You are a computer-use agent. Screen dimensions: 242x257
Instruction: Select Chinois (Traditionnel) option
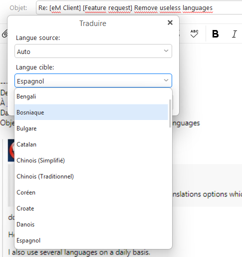click(x=91, y=176)
